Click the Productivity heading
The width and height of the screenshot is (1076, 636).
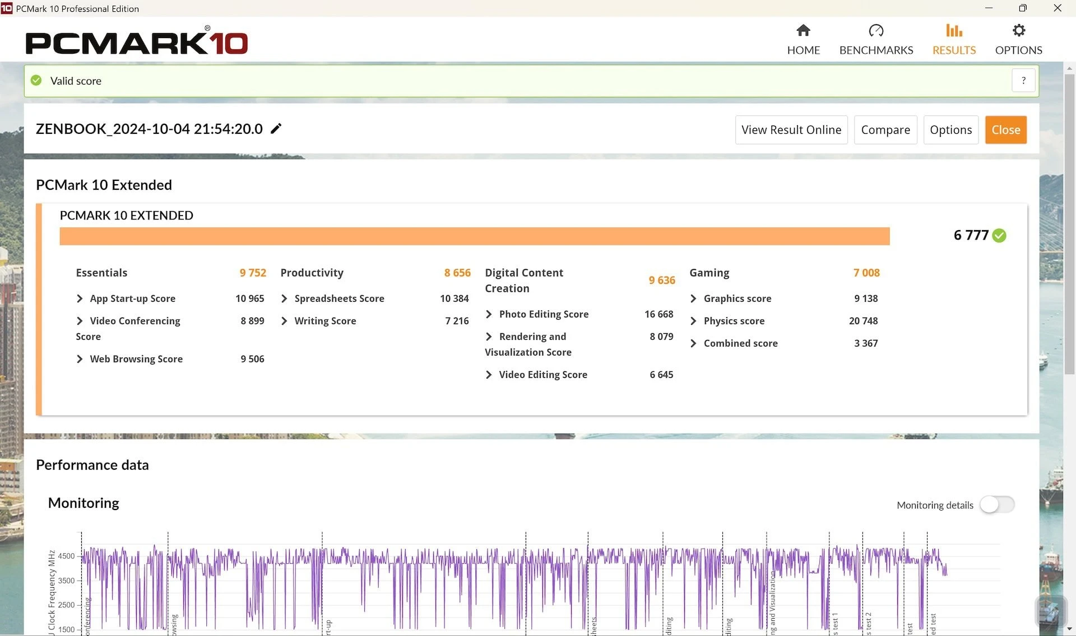point(312,273)
